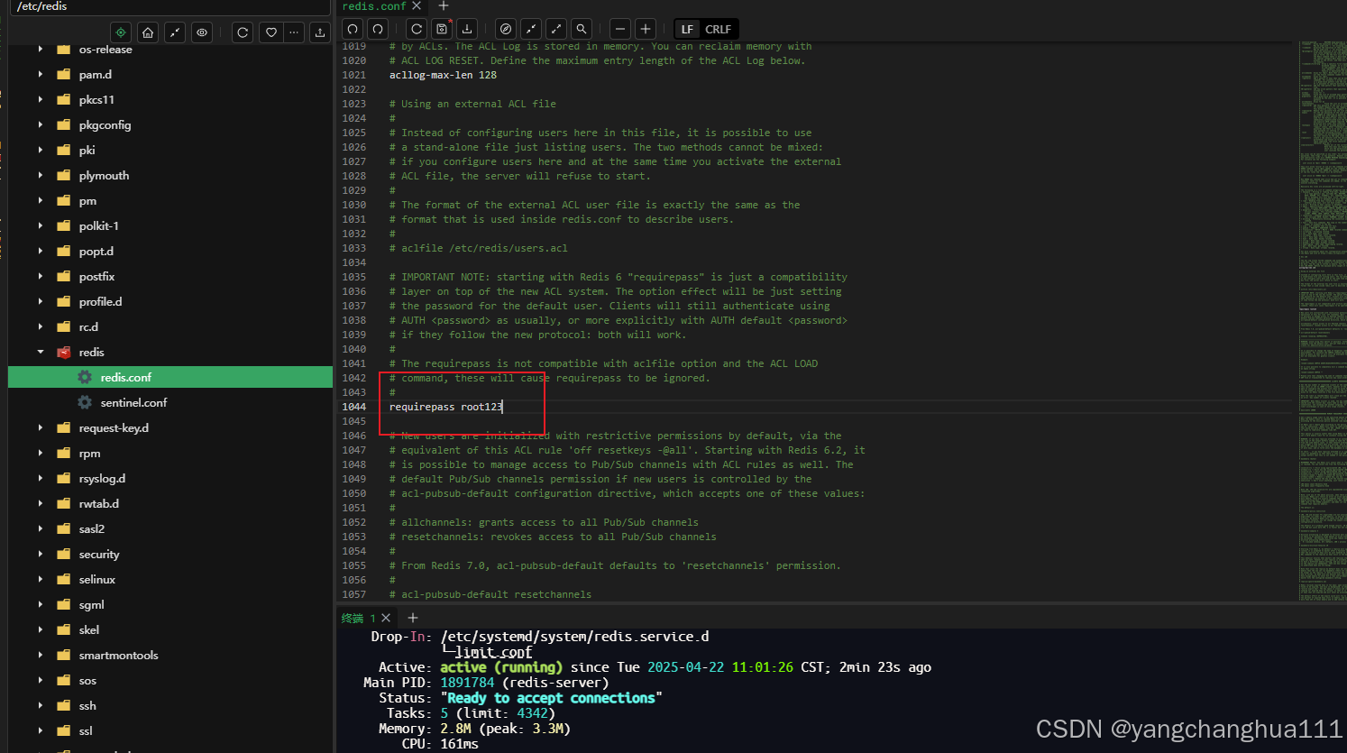Toggle hidden files with the eye icon
Viewport: 1347px width, 753px height.
click(201, 32)
